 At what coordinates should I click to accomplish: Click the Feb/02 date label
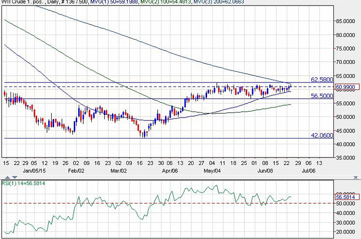76,171
